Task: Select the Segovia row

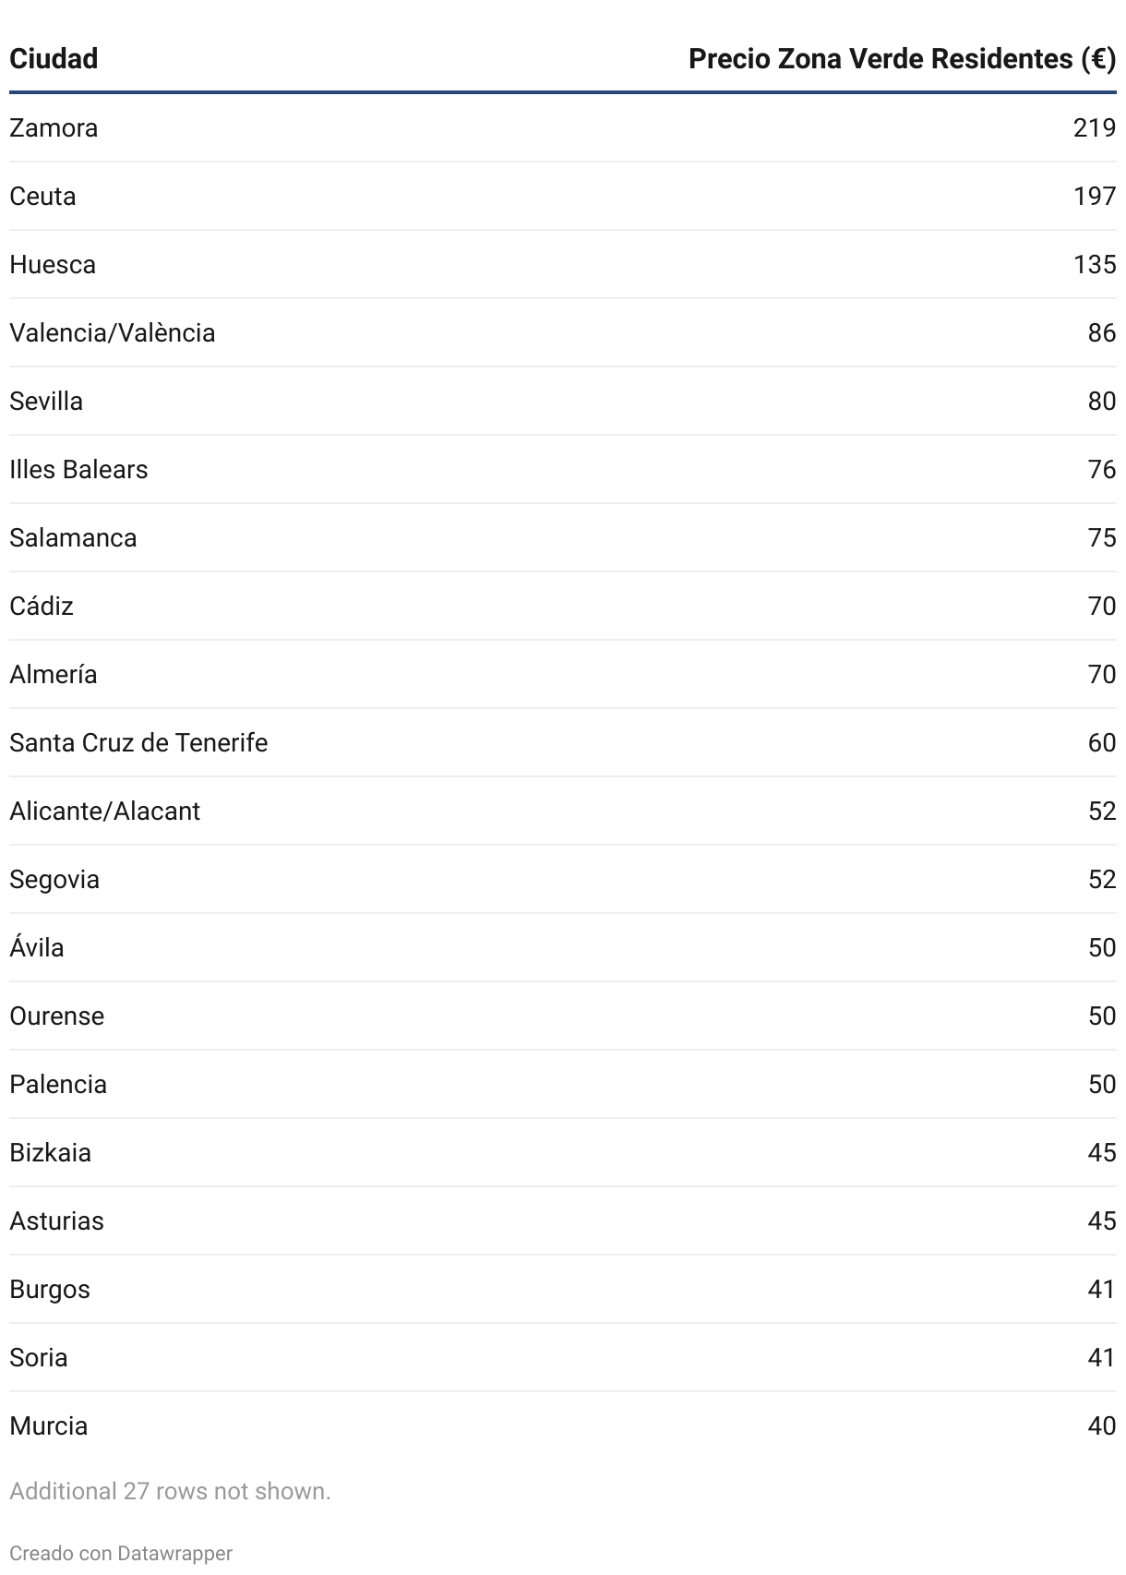Action: pos(563,879)
